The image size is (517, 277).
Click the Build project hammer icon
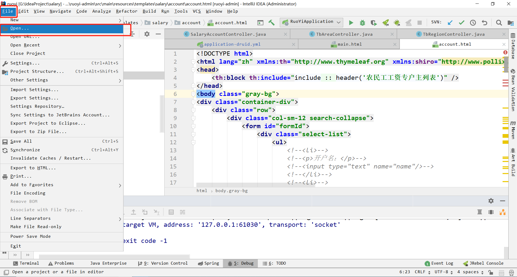272,23
